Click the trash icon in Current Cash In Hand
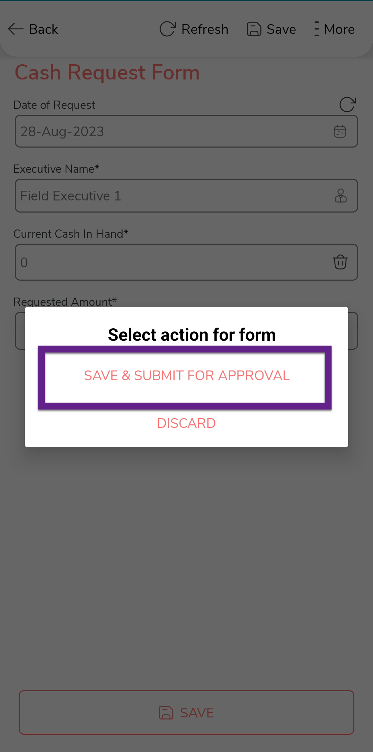 [x=340, y=262]
